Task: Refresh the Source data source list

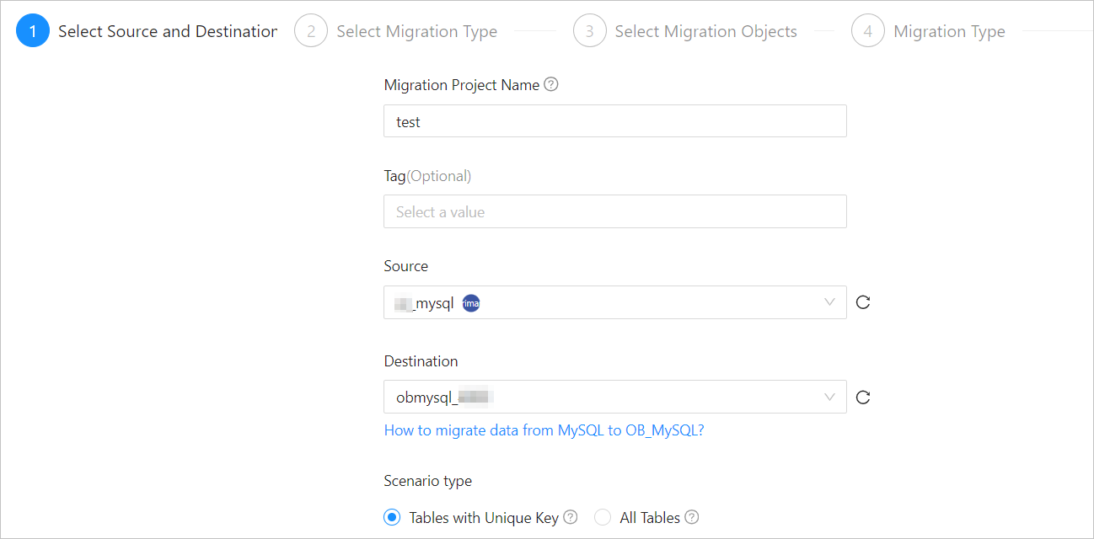Action: (862, 302)
